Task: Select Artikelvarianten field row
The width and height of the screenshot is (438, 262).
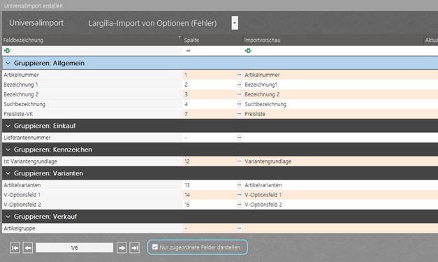Action: tap(220, 185)
